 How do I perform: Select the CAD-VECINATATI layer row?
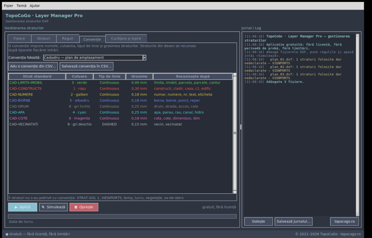[x=121, y=124]
